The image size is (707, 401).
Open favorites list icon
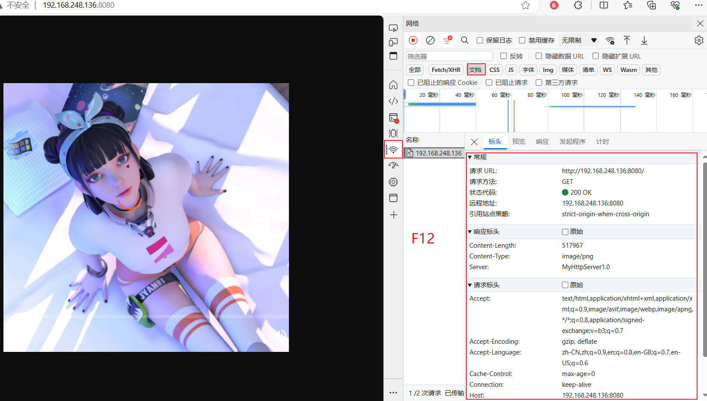pyautogui.click(x=628, y=5)
